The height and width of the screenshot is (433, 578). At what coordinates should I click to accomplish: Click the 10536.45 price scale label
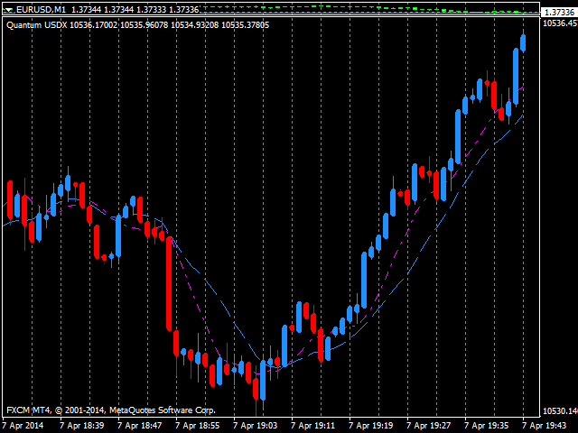559,24
